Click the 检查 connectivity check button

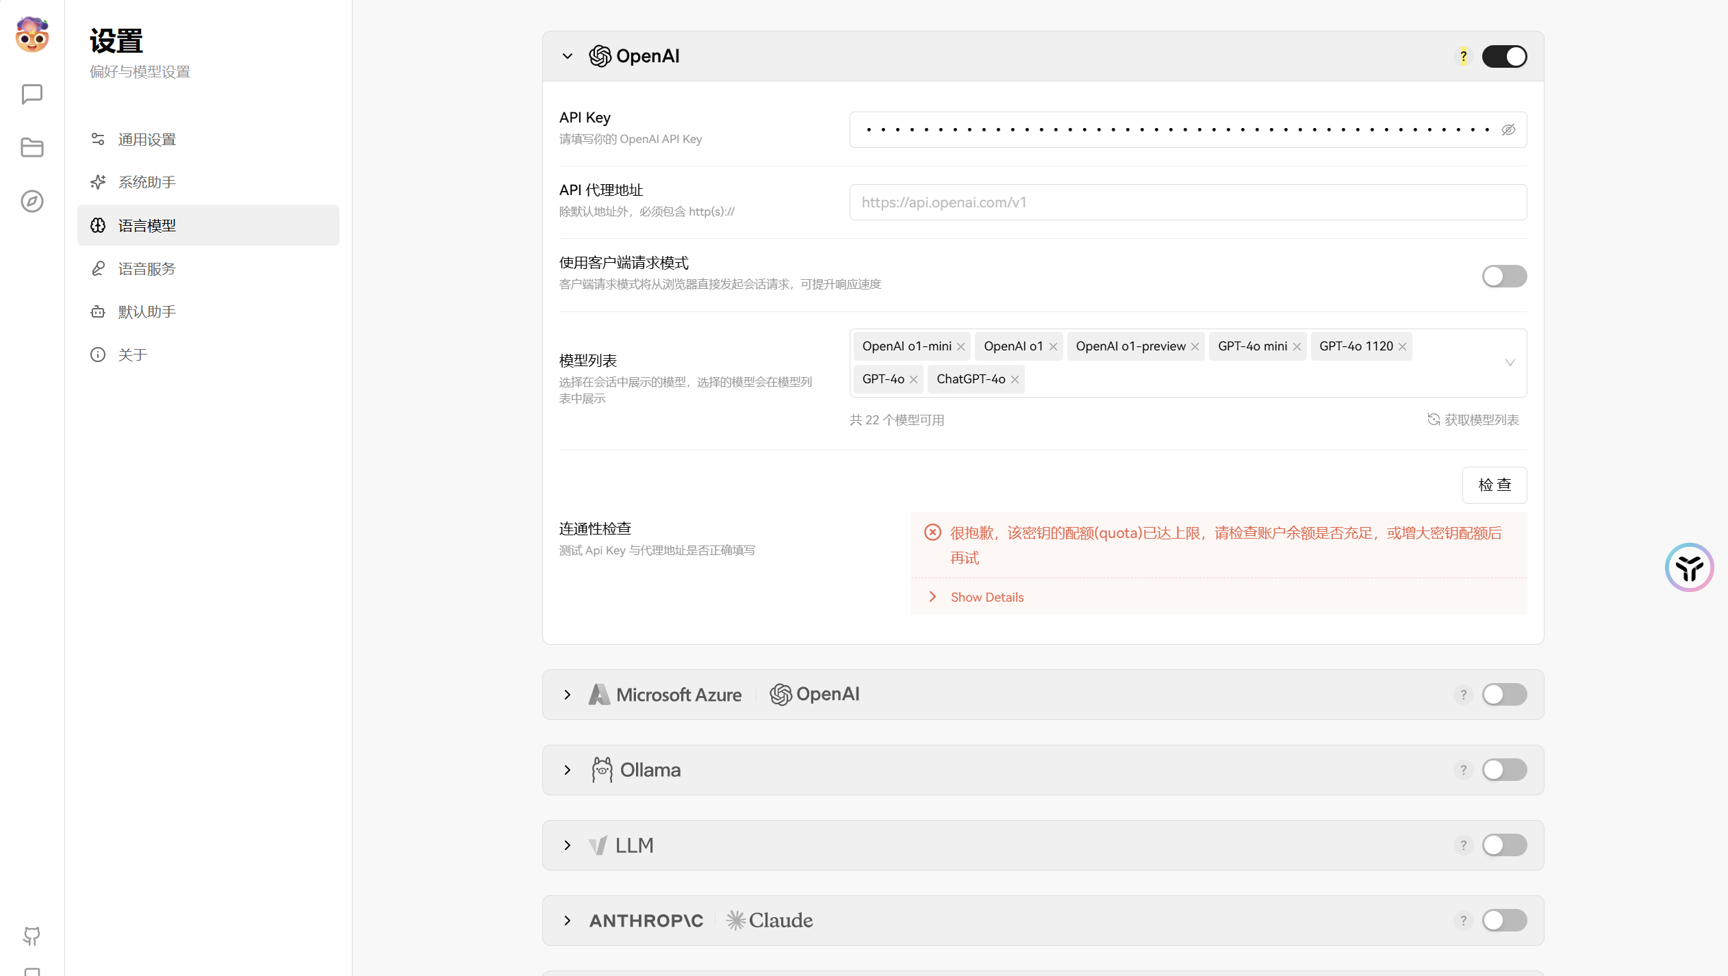coord(1495,485)
